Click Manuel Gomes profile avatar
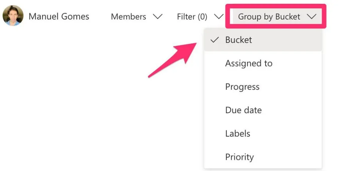 (12, 16)
